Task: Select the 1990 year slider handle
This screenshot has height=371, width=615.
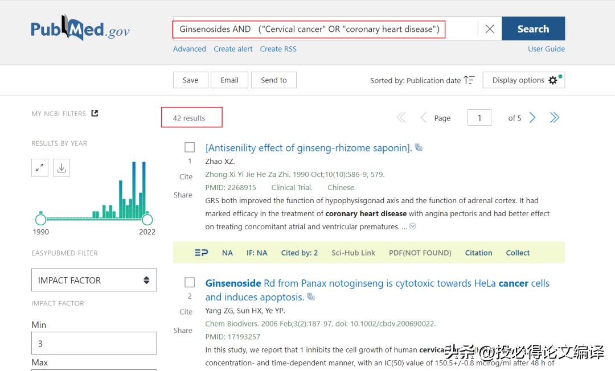Action: click(x=40, y=220)
